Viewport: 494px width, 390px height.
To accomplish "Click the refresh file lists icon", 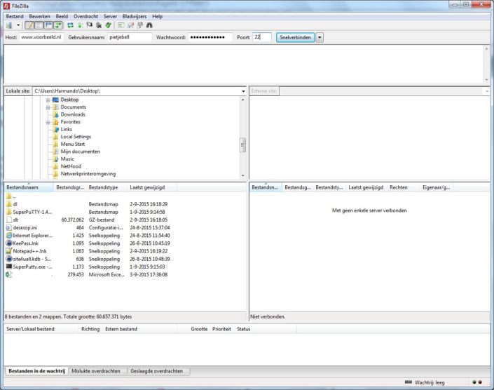I will pos(70,25).
